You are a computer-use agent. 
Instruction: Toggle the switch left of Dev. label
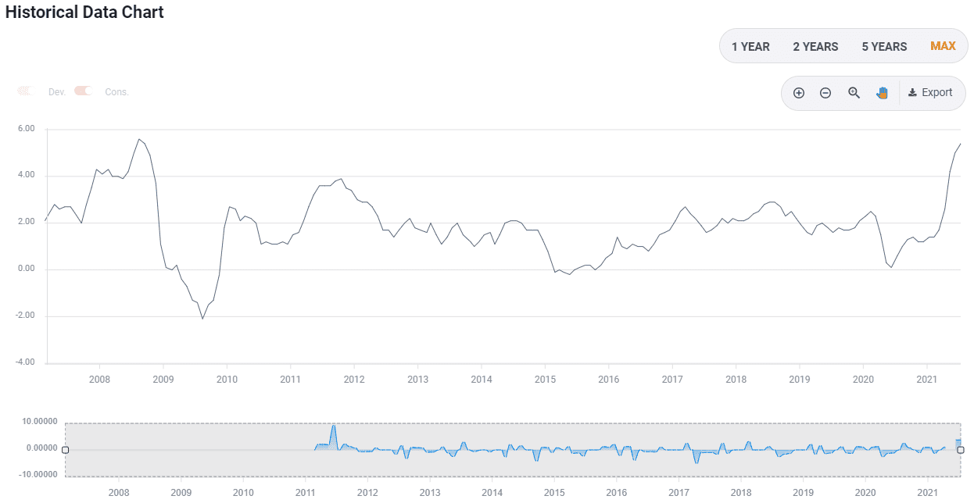click(26, 91)
